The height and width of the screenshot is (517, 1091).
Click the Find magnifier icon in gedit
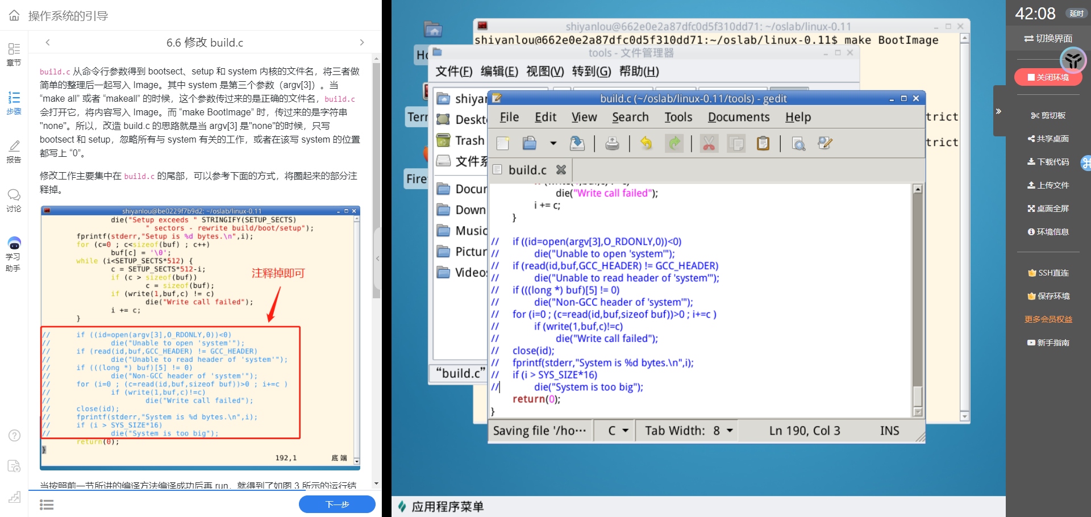click(x=798, y=144)
